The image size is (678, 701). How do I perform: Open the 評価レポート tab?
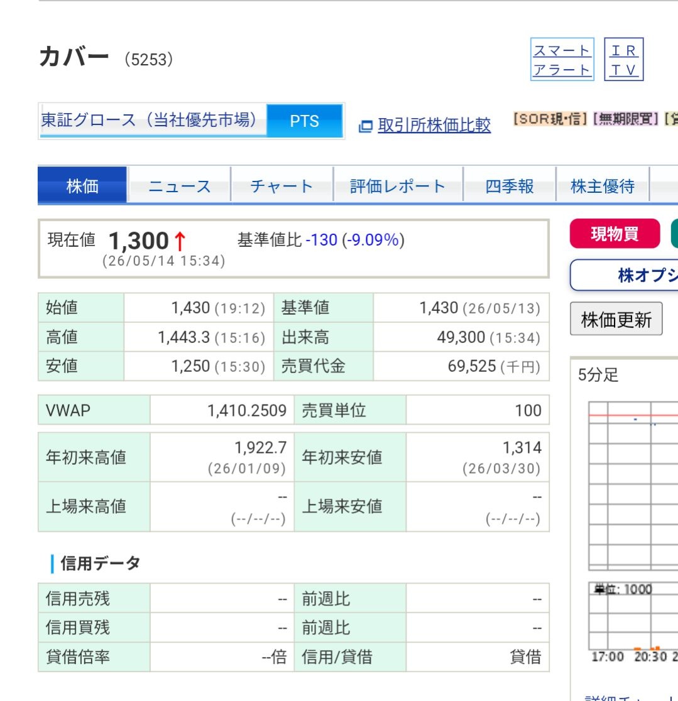point(398,185)
